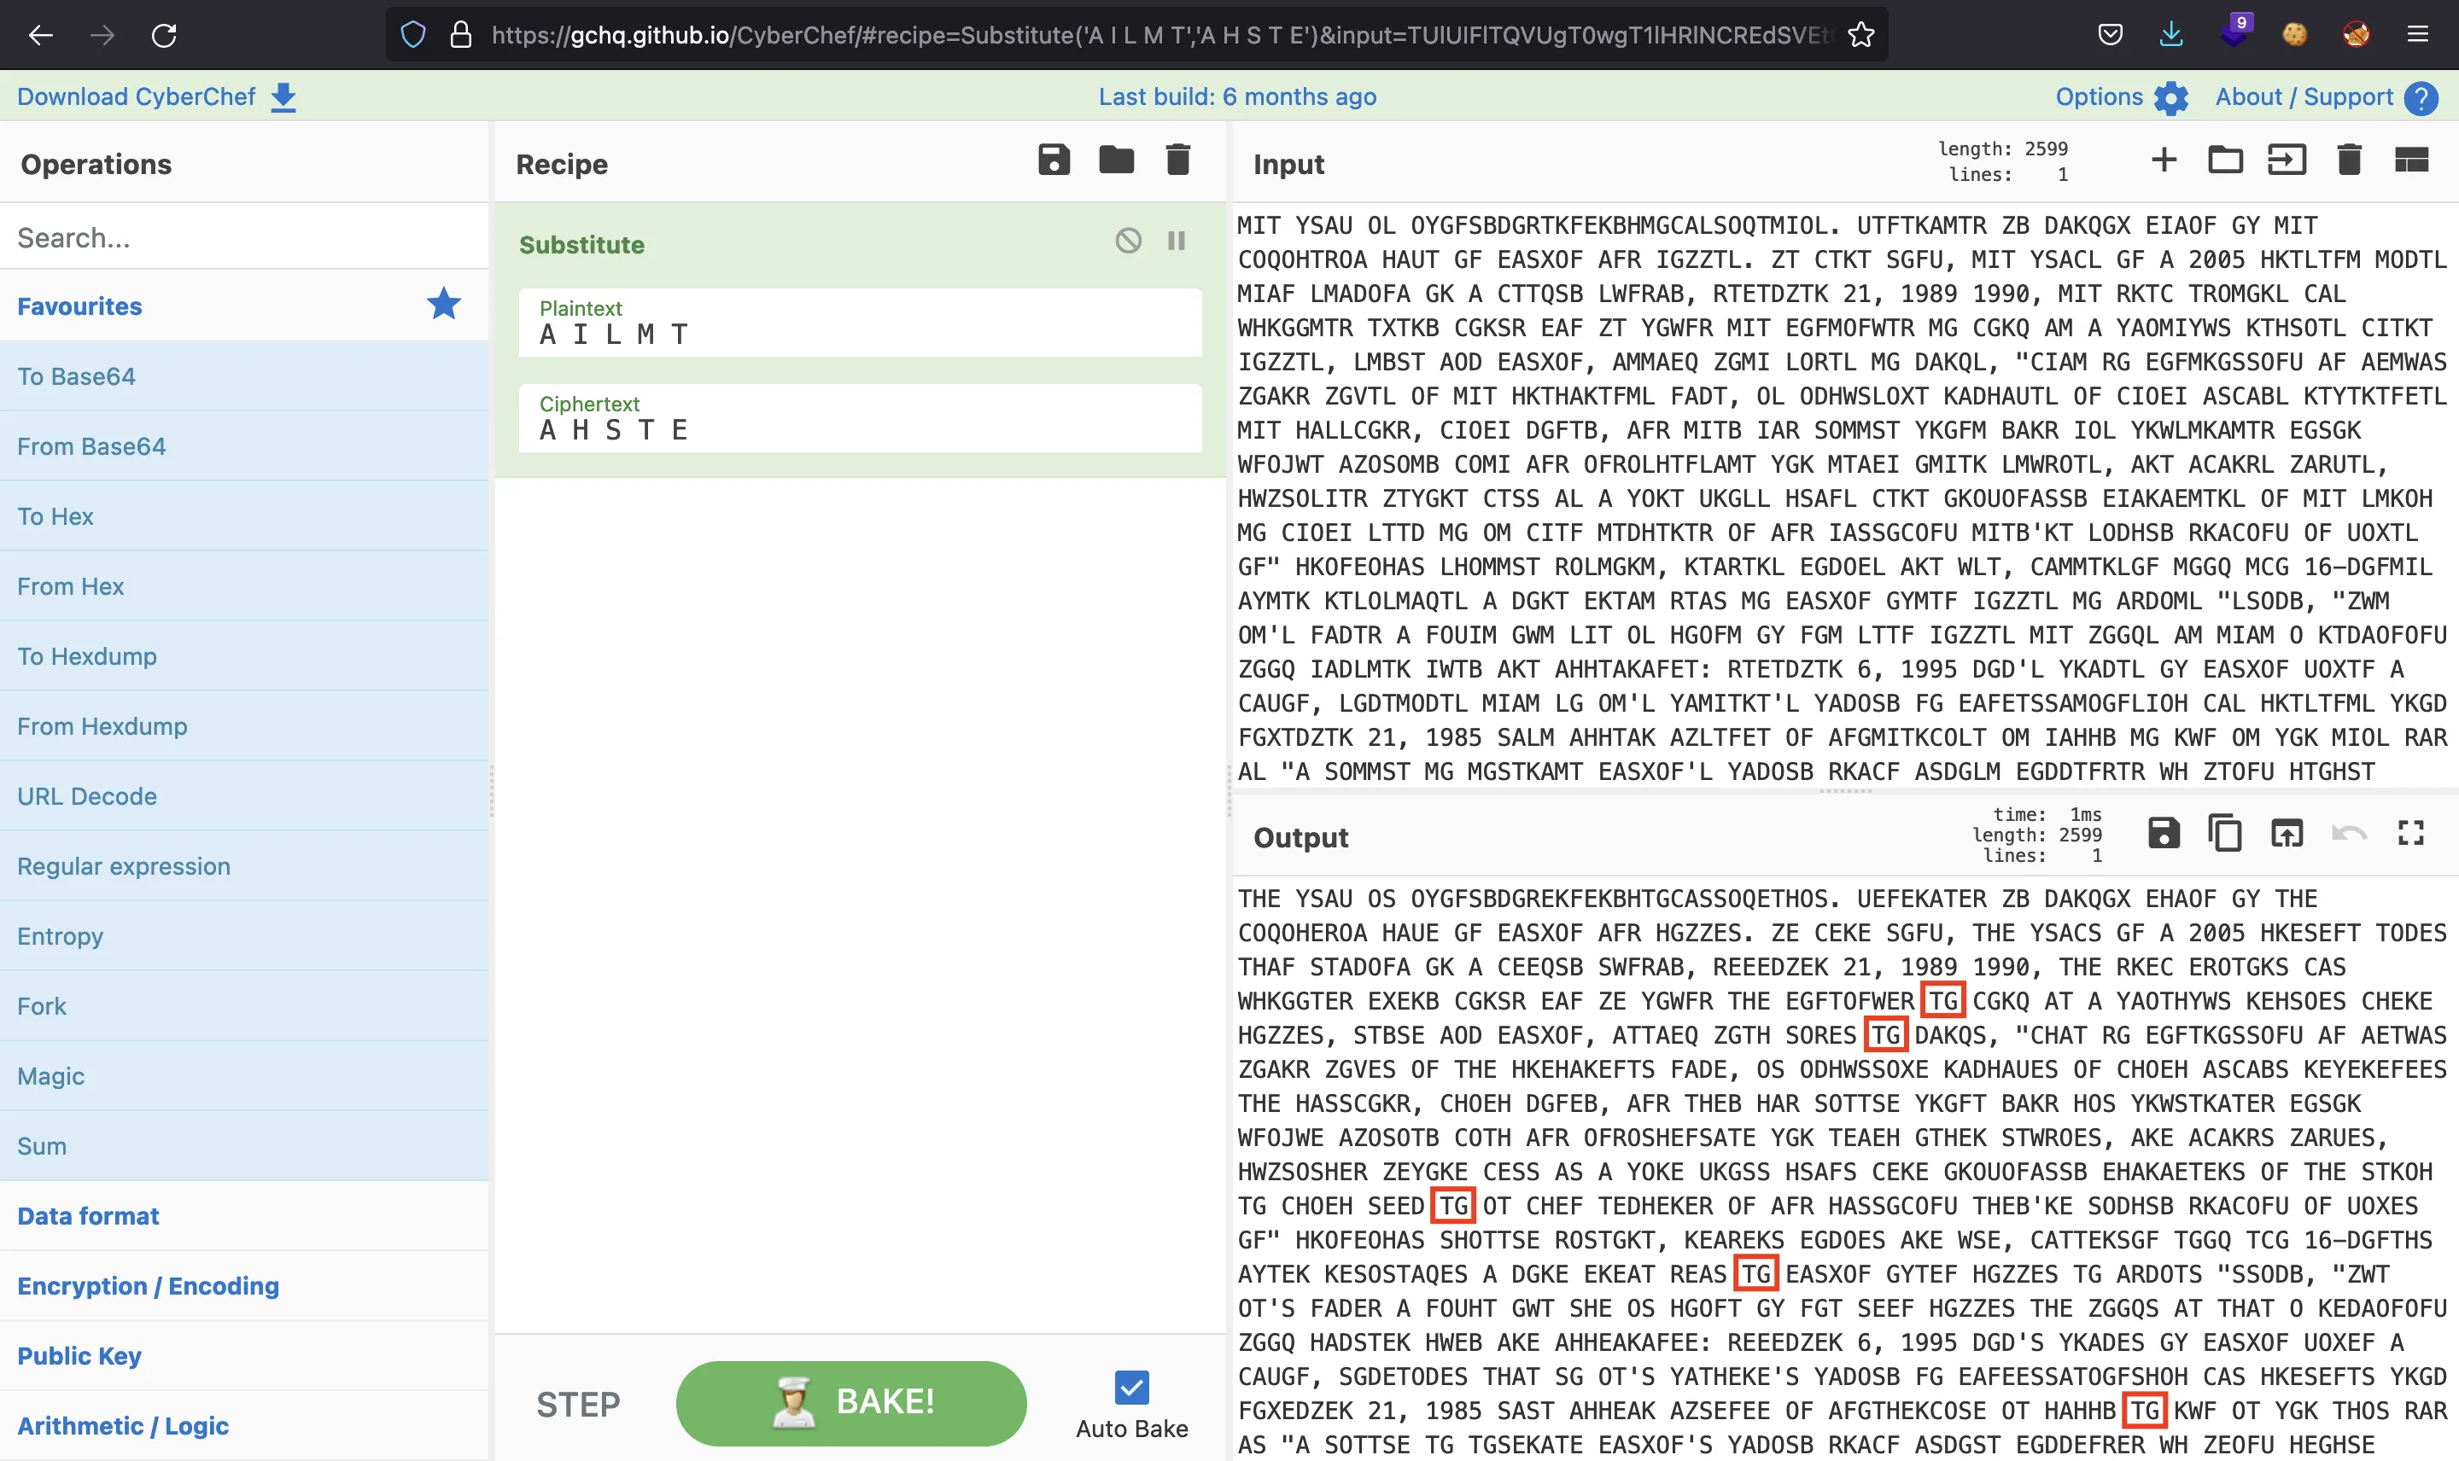The height and width of the screenshot is (1461, 2459).
Task: Expand the Arithmetic / Logic section
Action: click(131, 1424)
